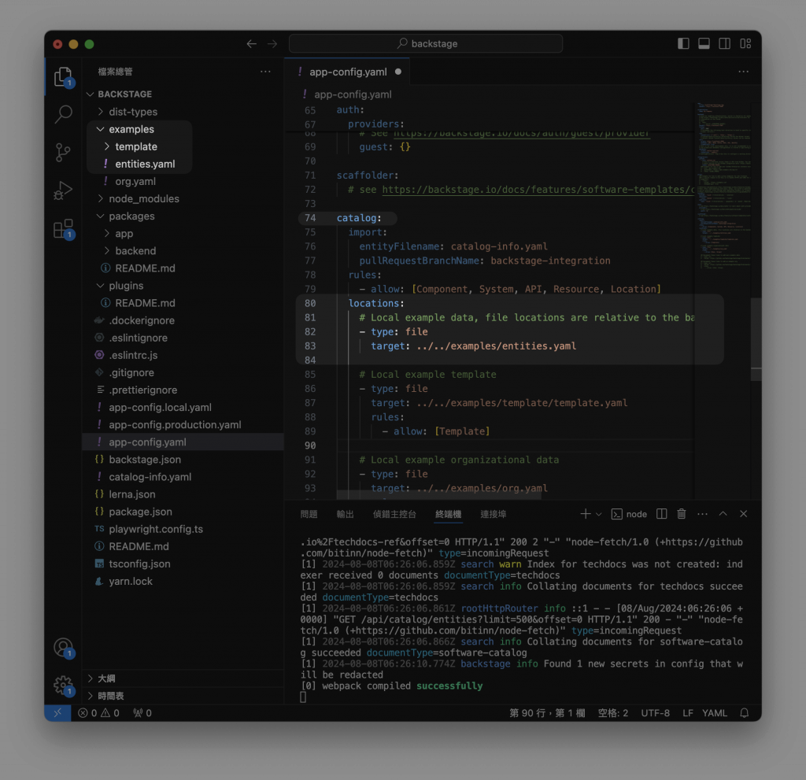Image resolution: width=806 pixels, height=780 pixels.
Task: Click the backstage command center search box
Action: point(426,44)
